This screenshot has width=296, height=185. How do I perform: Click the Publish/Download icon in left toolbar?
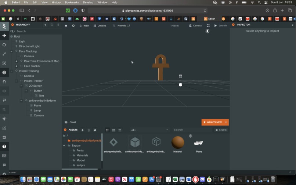pyautogui.click(x=4, y=137)
